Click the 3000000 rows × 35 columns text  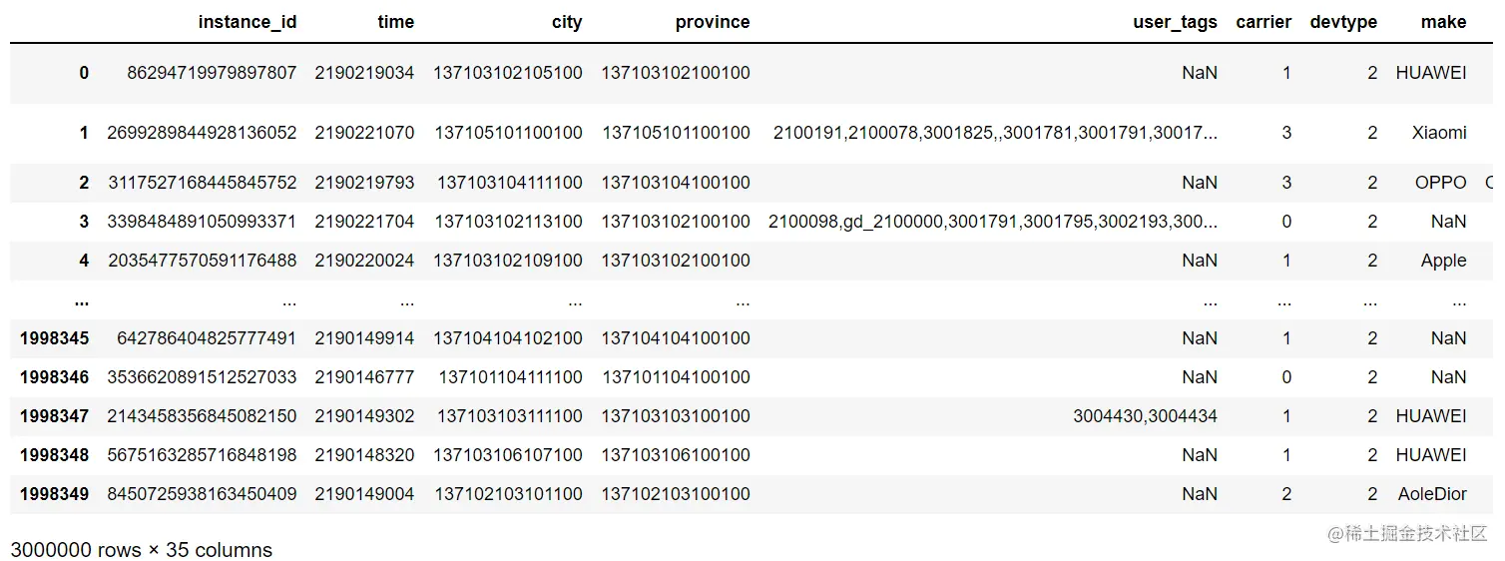[x=141, y=550]
